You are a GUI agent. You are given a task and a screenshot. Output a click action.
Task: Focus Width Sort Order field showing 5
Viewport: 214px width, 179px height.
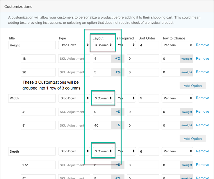tap(149, 98)
